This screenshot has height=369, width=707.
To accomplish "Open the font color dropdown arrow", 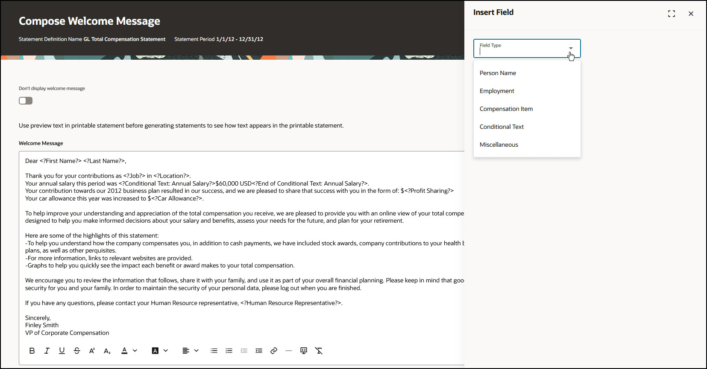I will coord(135,351).
